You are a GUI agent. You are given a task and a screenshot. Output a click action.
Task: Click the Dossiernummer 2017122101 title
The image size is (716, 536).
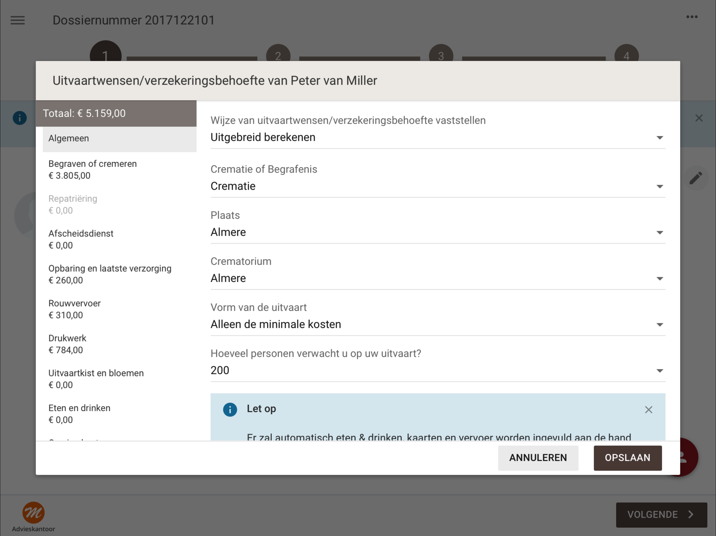[x=134, y=20]
